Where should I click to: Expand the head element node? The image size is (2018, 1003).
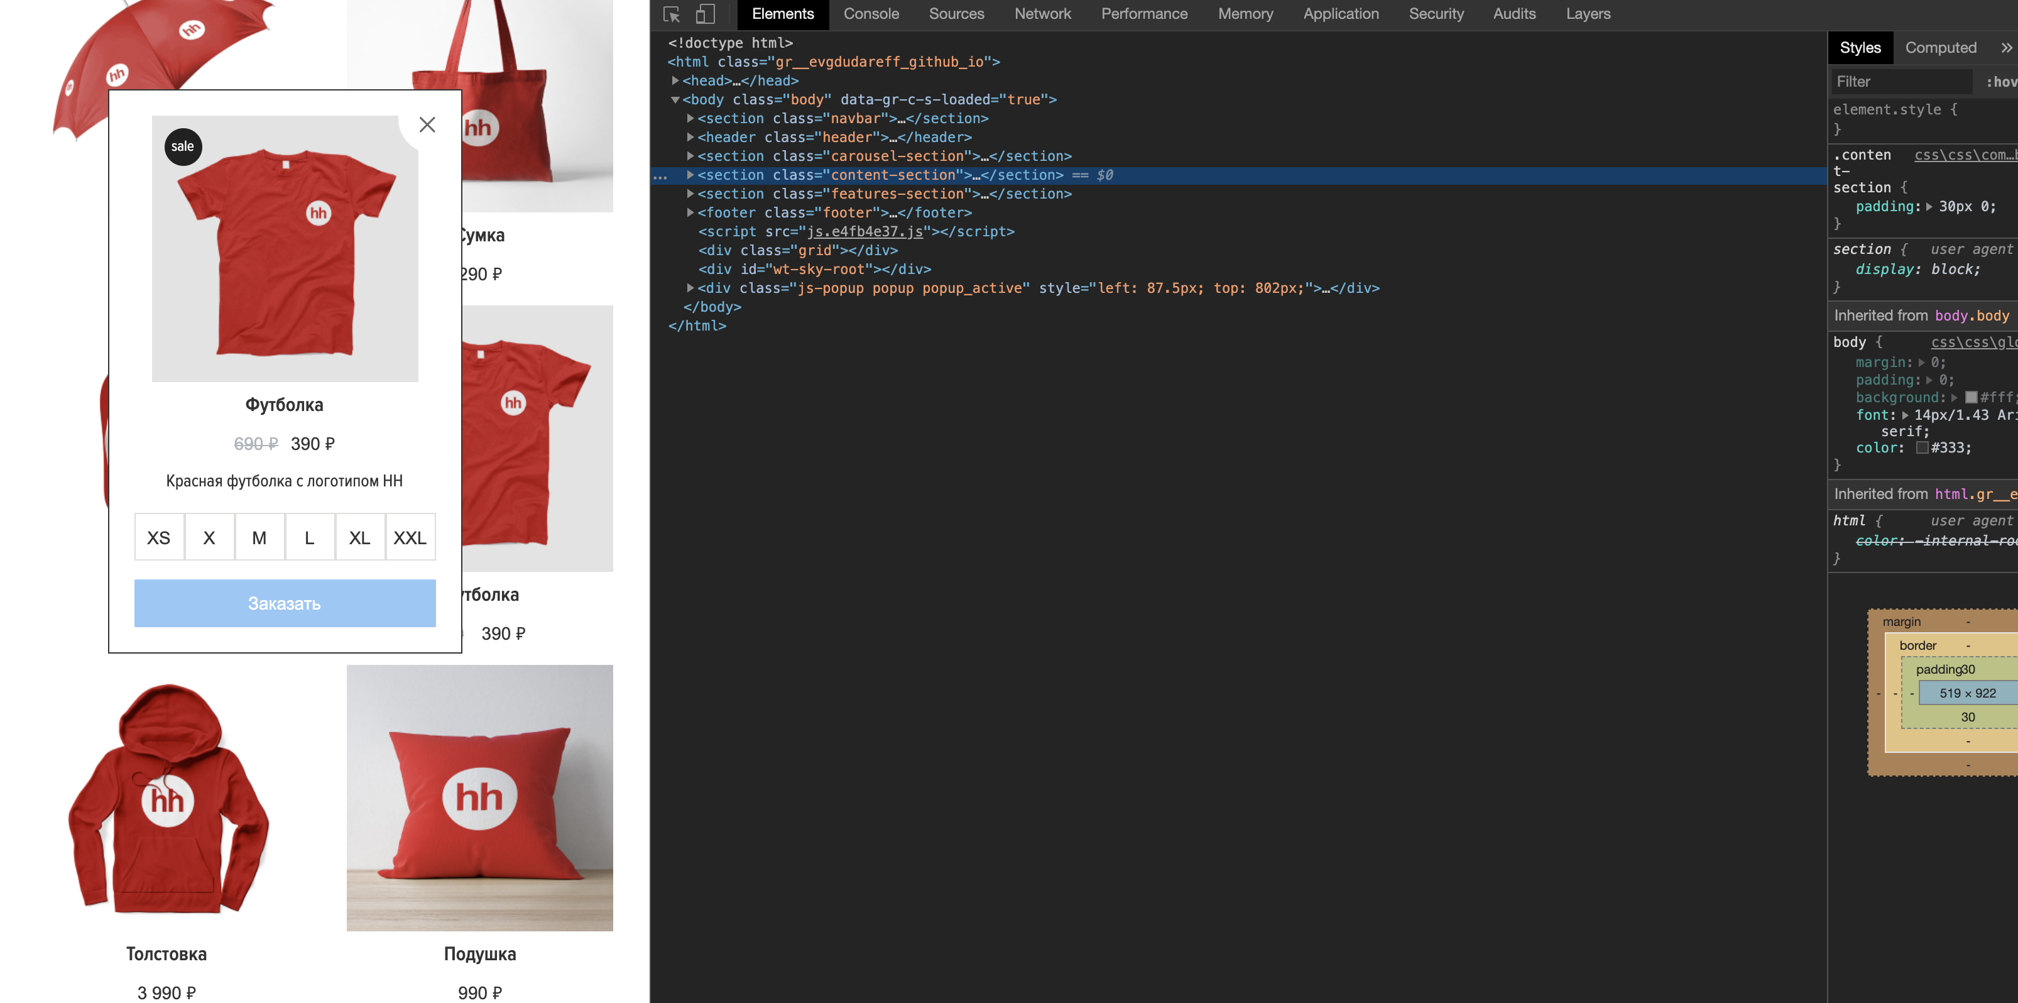click(675, 80)
